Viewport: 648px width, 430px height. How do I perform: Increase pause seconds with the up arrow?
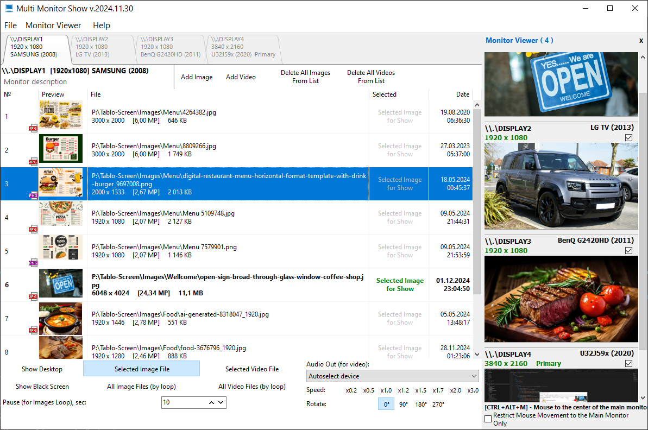(212, 402)
